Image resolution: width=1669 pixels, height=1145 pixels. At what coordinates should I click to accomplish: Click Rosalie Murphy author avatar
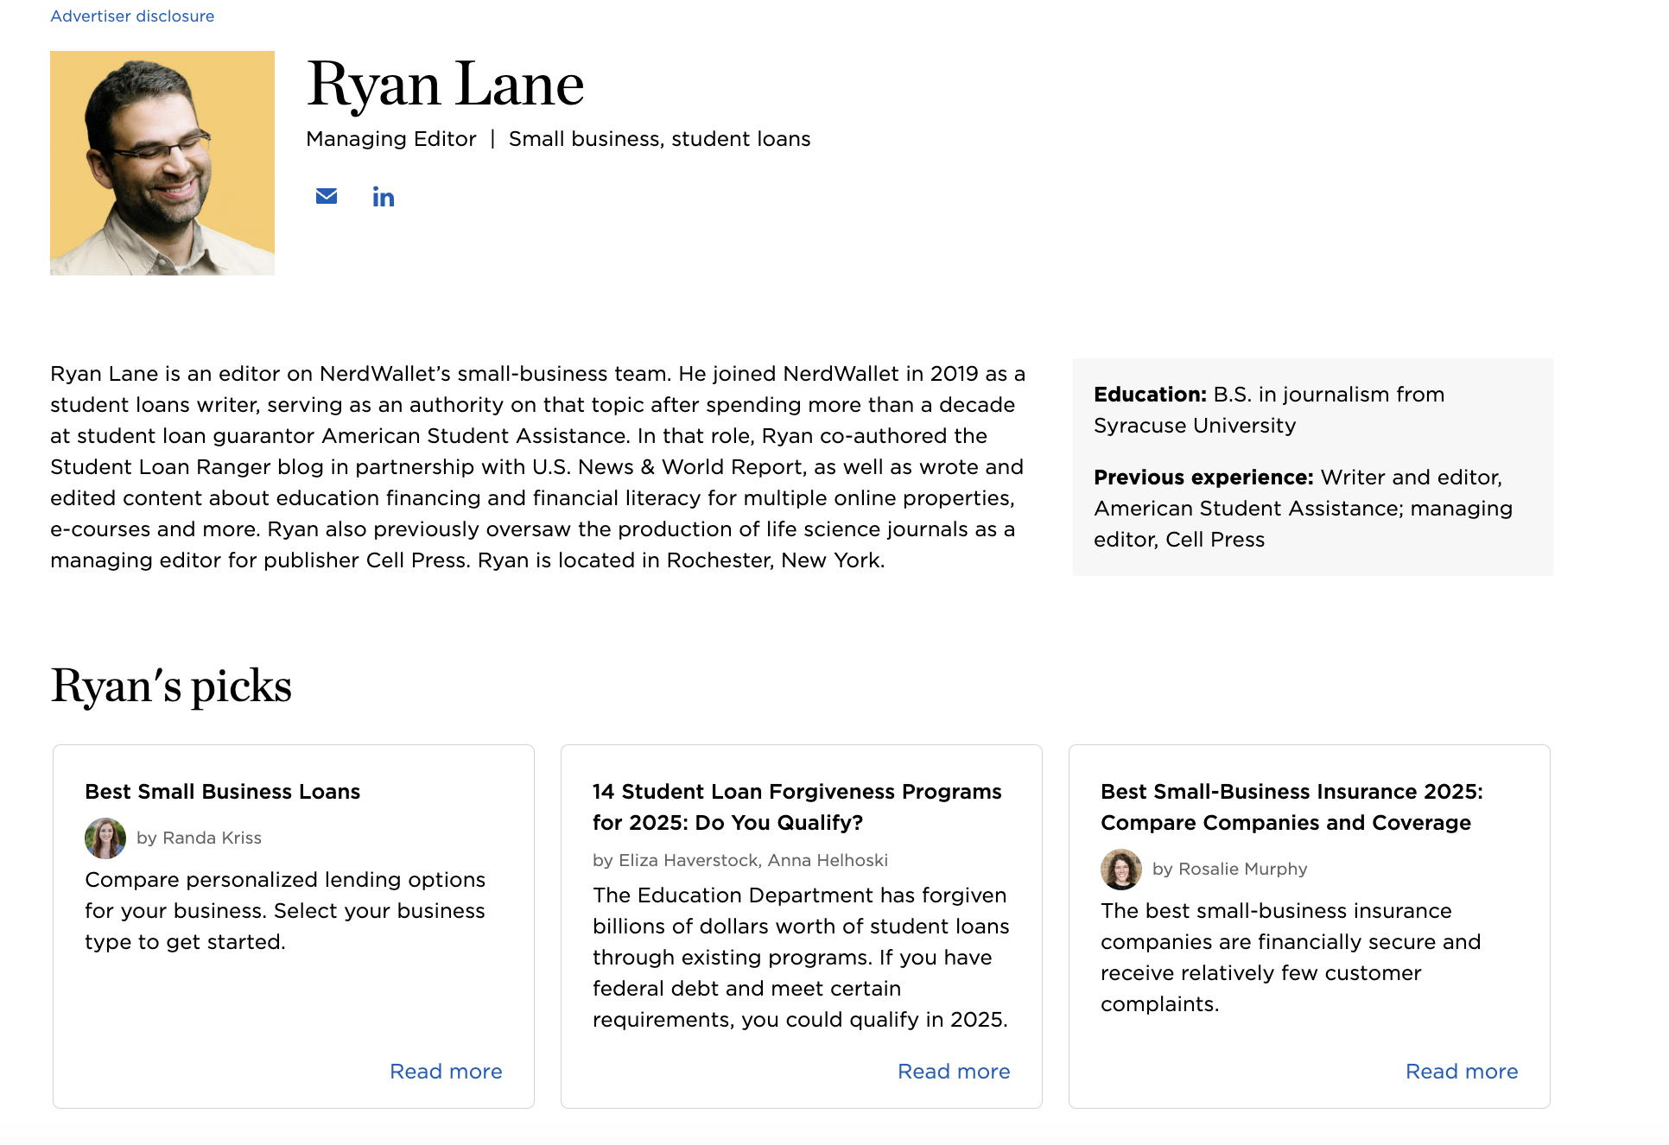point(1121,869)
